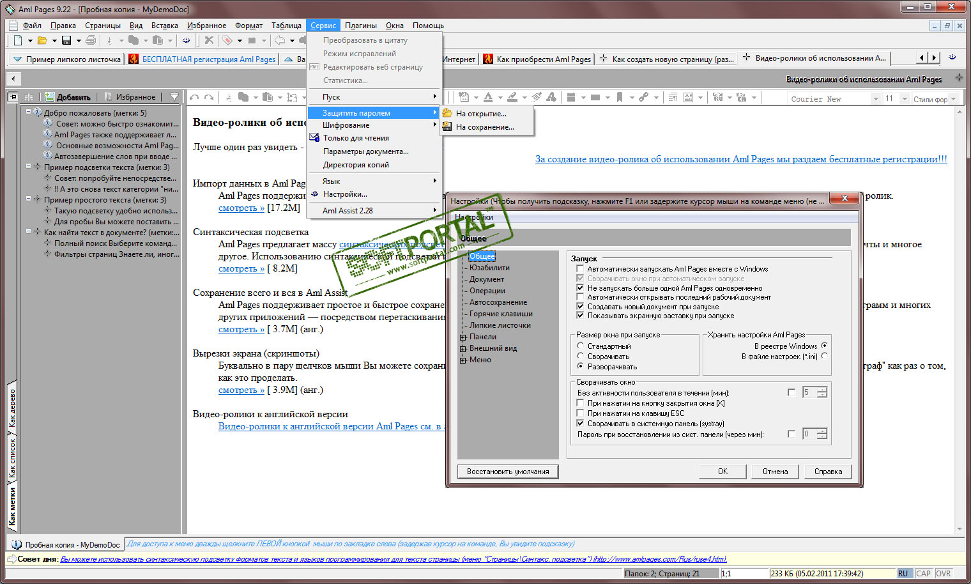The width and height of the screenshot is (971, 584).
Task: Switch to 'Как приобрести Aml Pages' tab
Action: [x=538, y=59]
